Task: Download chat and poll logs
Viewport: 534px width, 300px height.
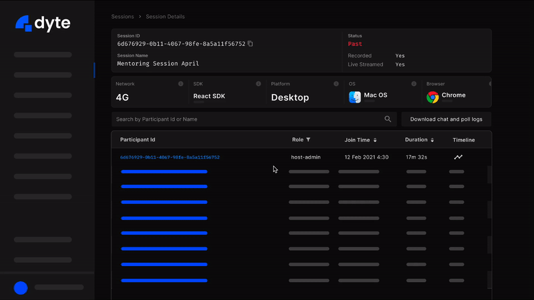Action: tap(446, 119)
